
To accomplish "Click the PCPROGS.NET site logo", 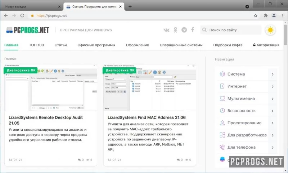I will coord(28,30).
